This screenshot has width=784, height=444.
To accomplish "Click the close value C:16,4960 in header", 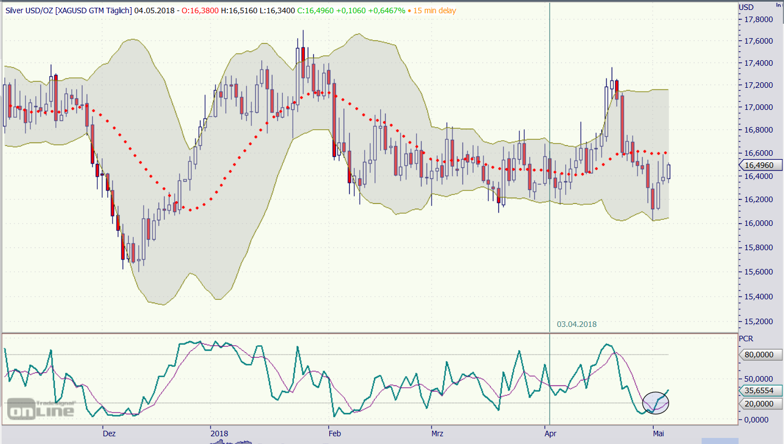I will coord(317,10).
